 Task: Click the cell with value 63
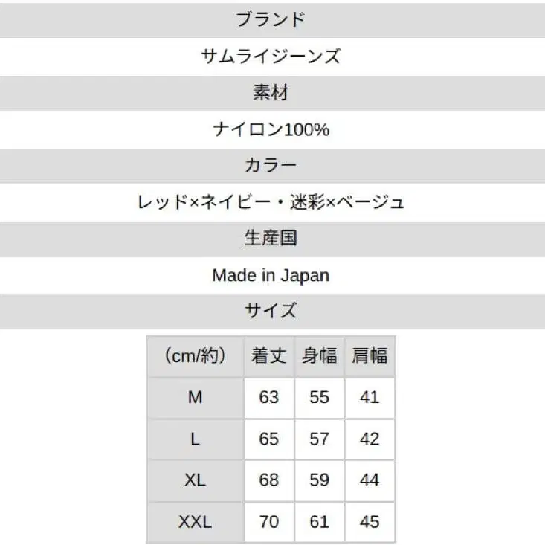[x=269, y=398]
